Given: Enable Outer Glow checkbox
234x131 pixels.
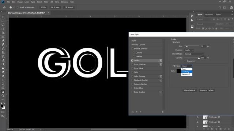Looking at the screenshot, I should (x=132, y=88).
